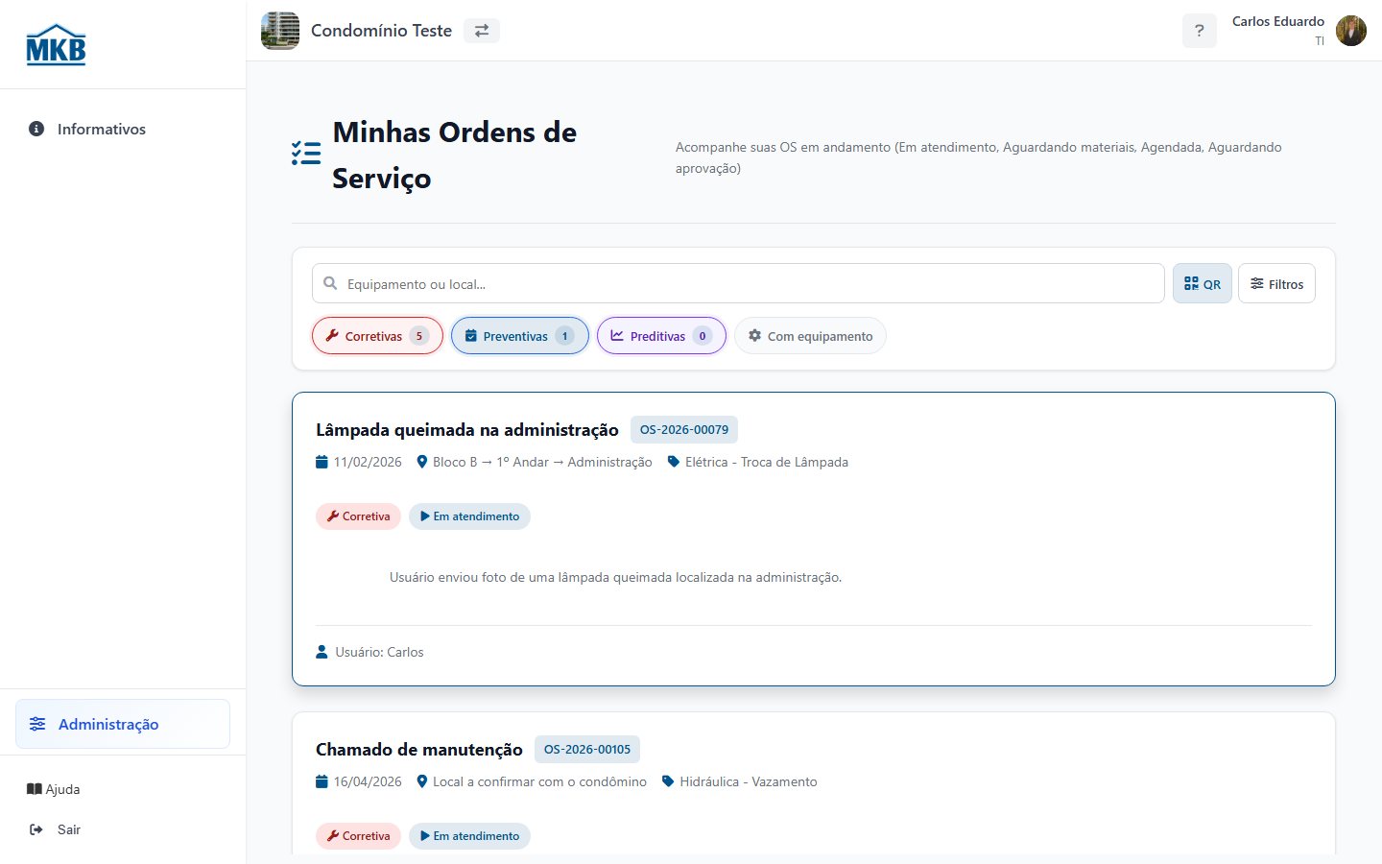Toggle the Com equipamento filter chip
Viewport: 1382px width, 864px height.
810,336
